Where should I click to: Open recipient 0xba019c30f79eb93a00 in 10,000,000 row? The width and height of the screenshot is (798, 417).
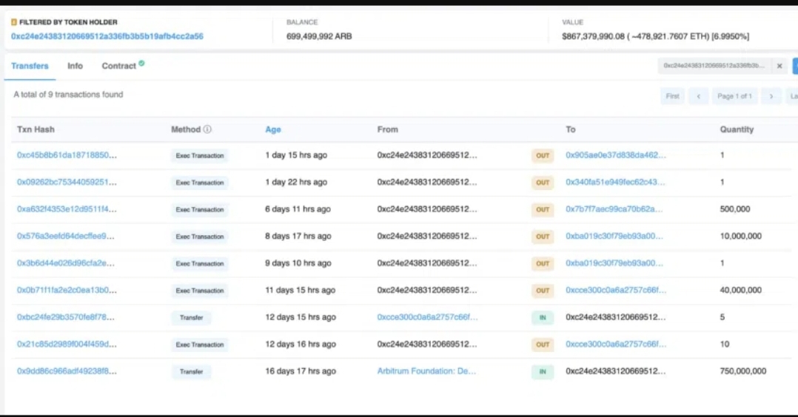coord(614,236)
